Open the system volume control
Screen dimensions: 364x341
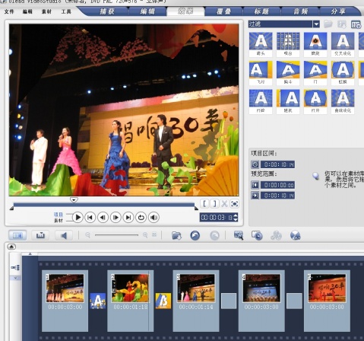pos(154,218)
